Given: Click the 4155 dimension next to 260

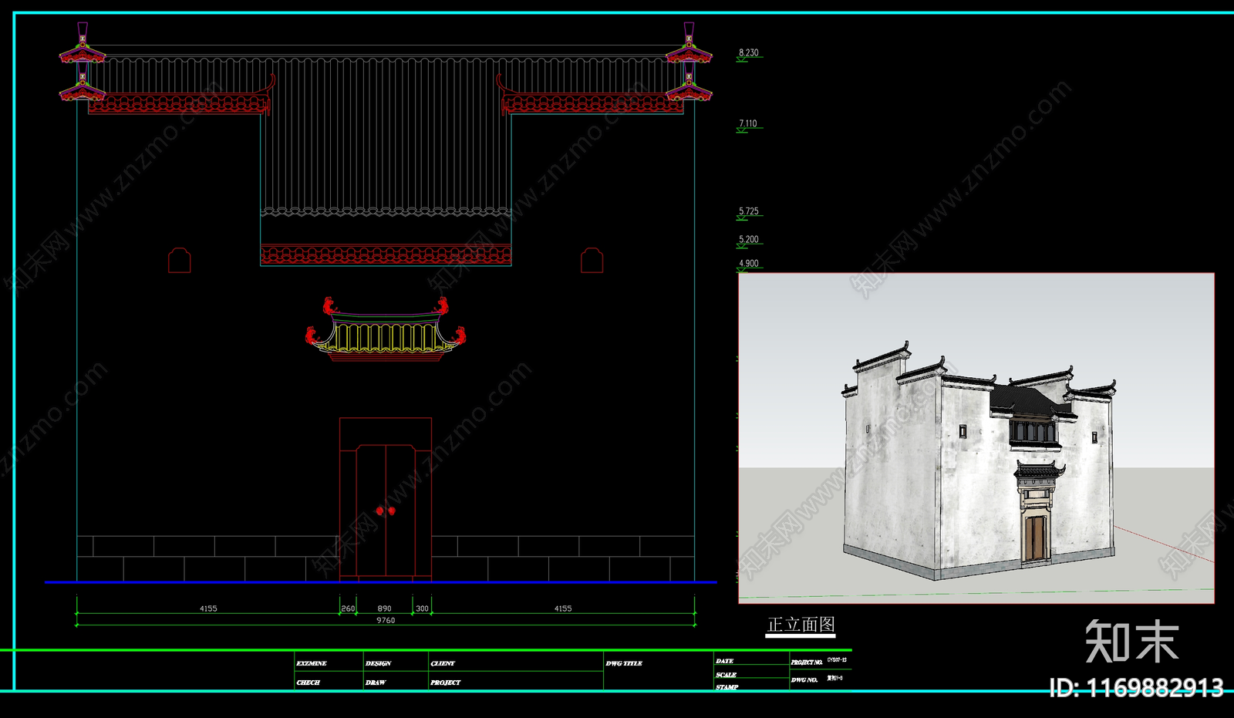Looking at the screenshot, I should coord(208,608).
